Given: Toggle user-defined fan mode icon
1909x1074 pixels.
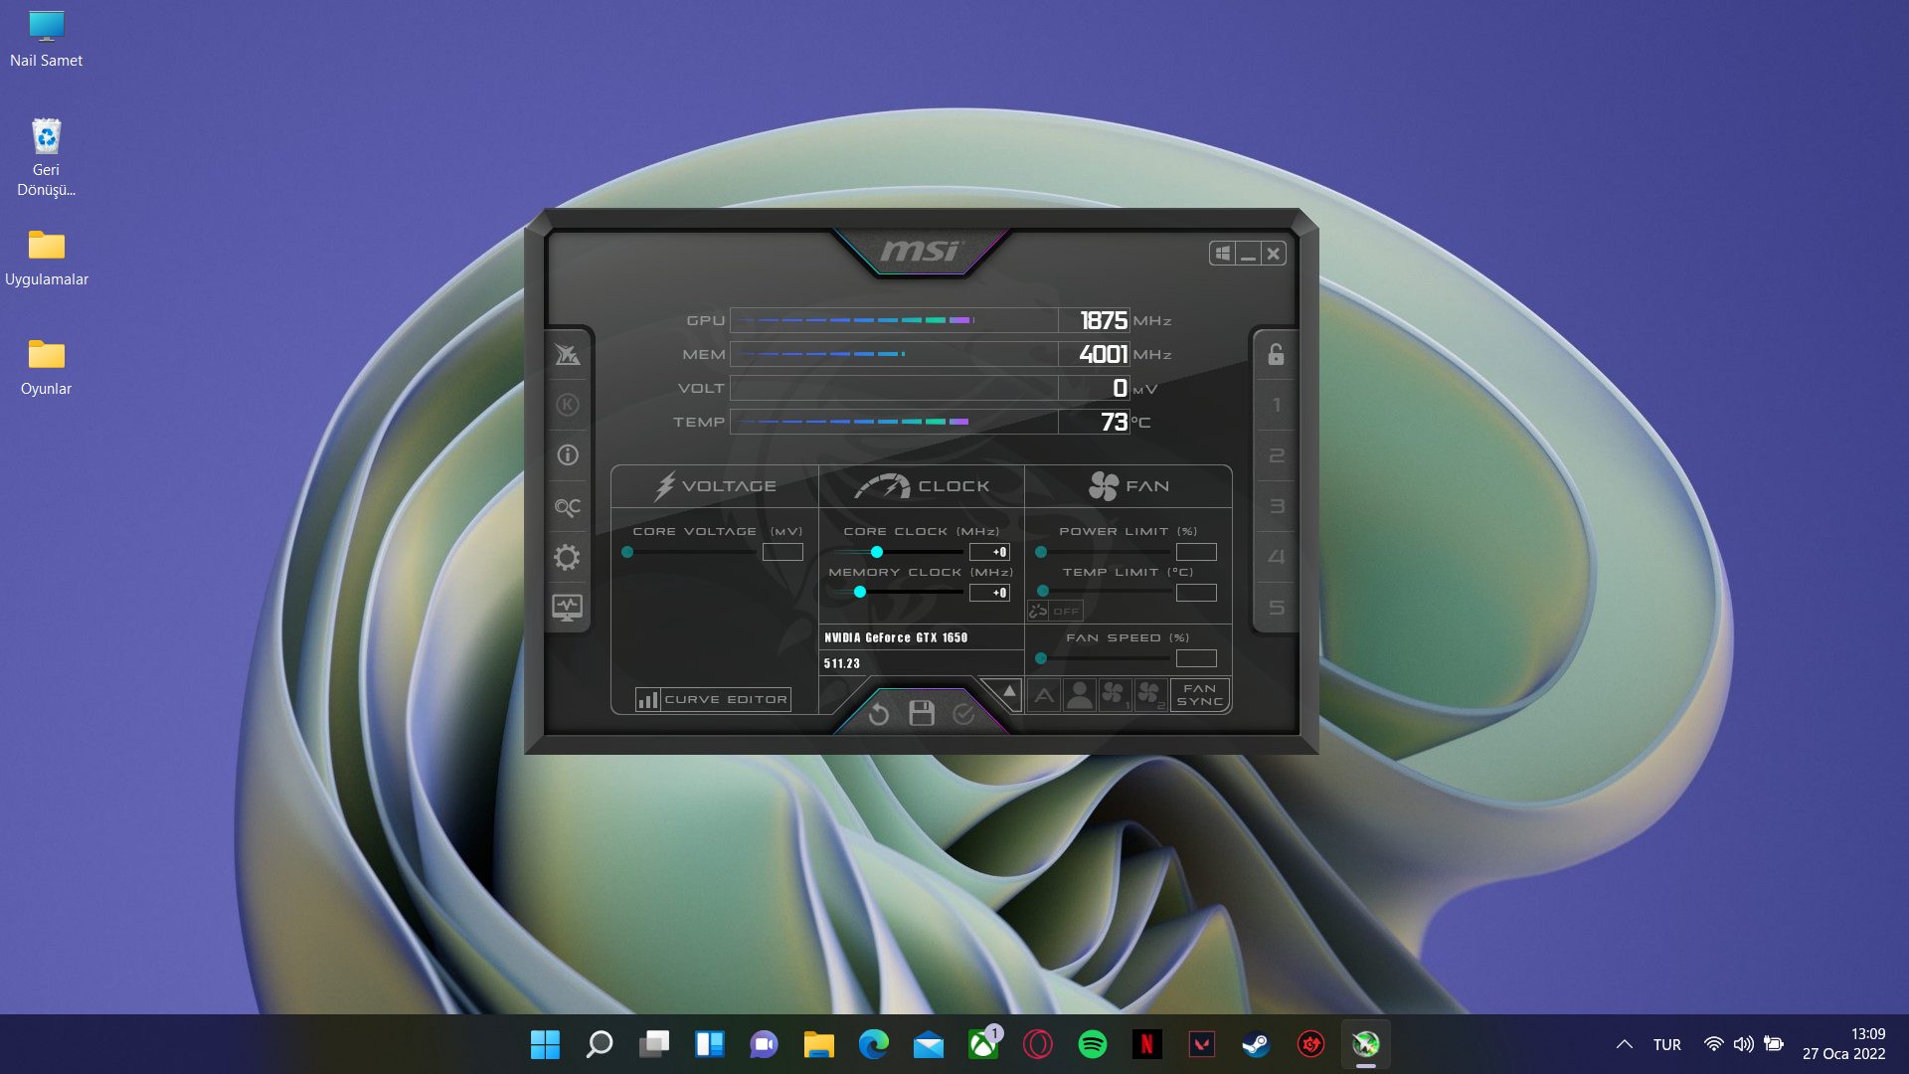Looking at the screenshot, I should point(1079,695).
